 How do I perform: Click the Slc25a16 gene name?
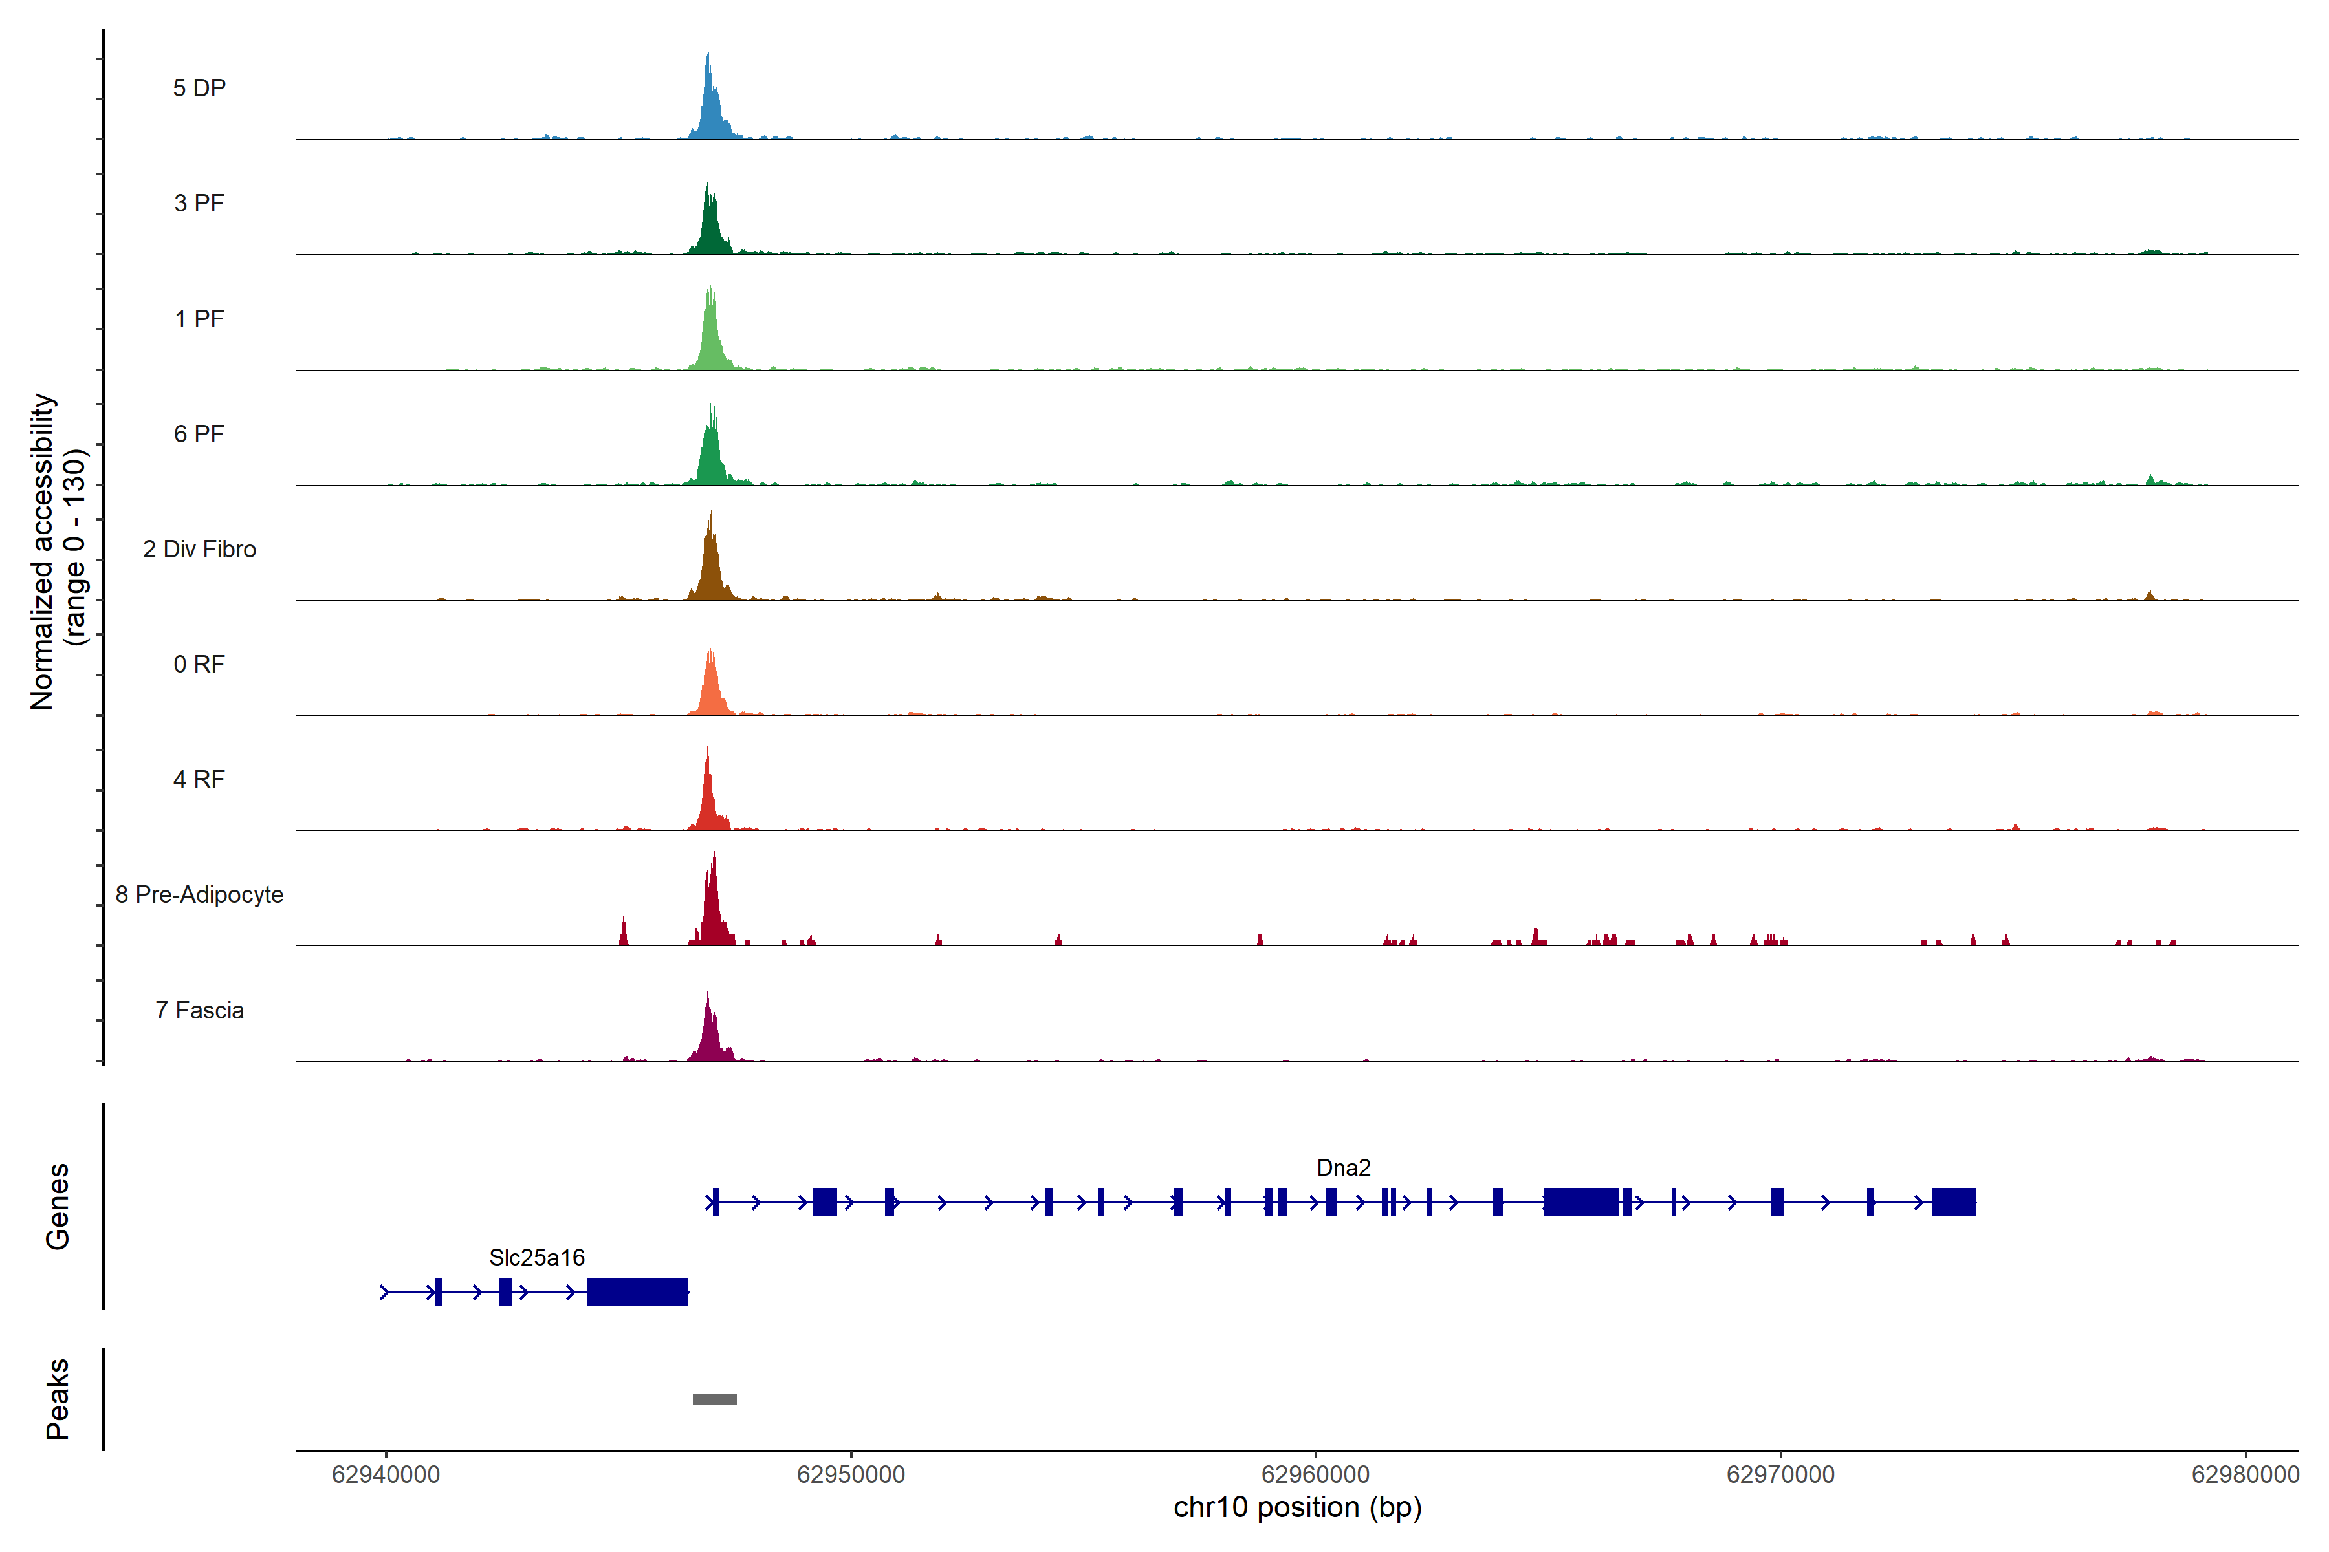(537, 1257)
